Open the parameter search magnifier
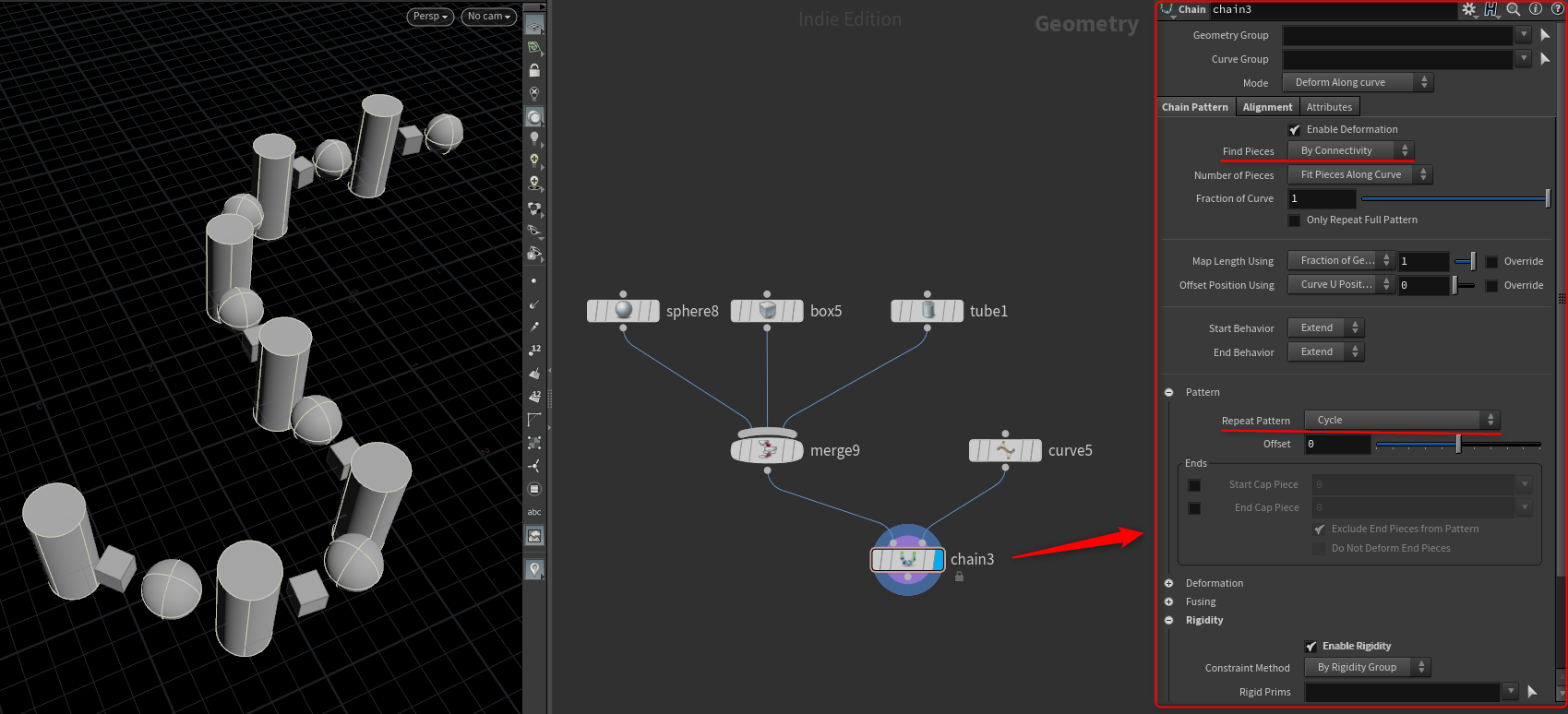The width and height of the screenshot is (1568, 714). [1514, 9]
